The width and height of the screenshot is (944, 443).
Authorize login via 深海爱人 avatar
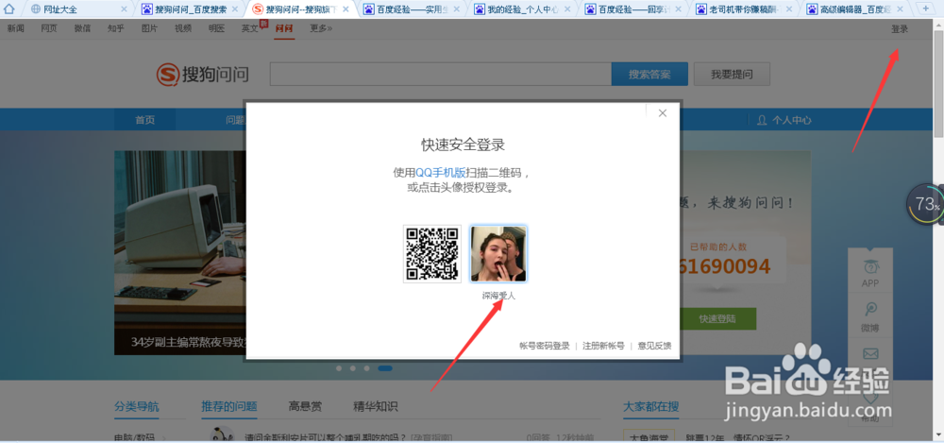(498, 254)
